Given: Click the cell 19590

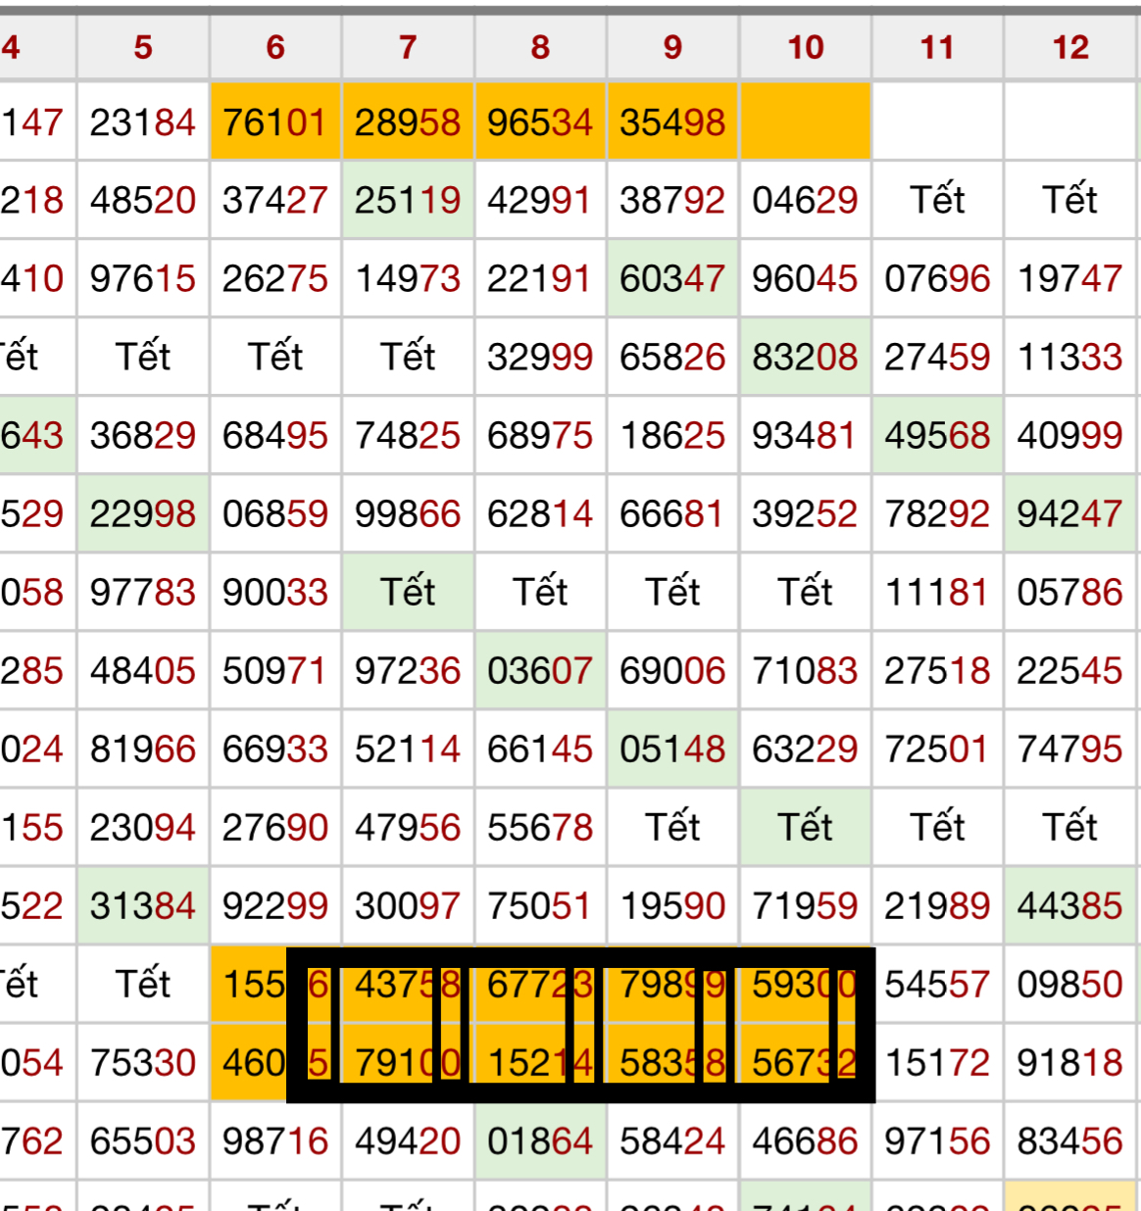Looking at the screenshot, I should (x=672, y=905).
